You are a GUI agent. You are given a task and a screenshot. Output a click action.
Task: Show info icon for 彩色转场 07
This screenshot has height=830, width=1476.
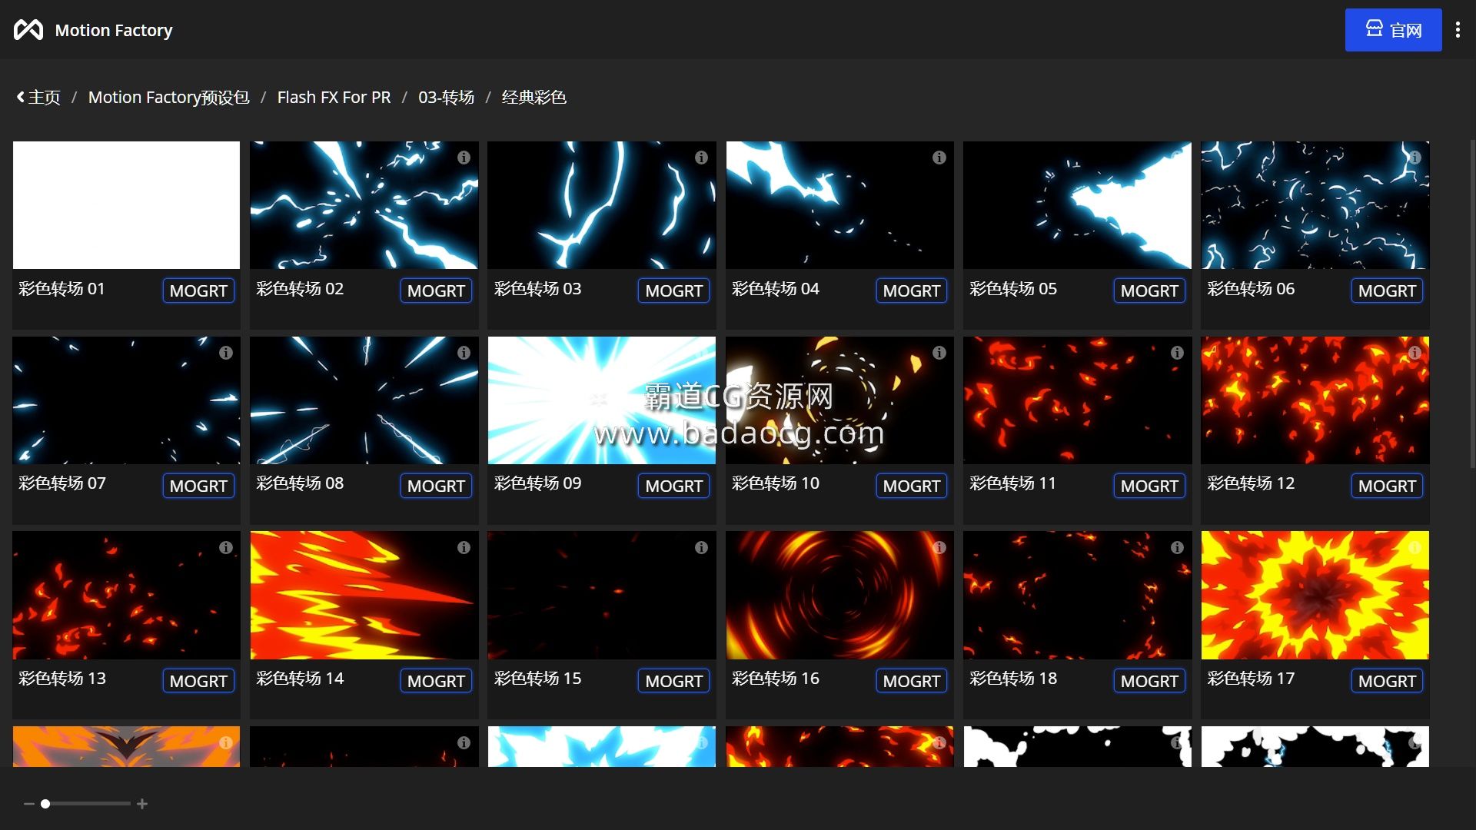click(x=225, y=353)
